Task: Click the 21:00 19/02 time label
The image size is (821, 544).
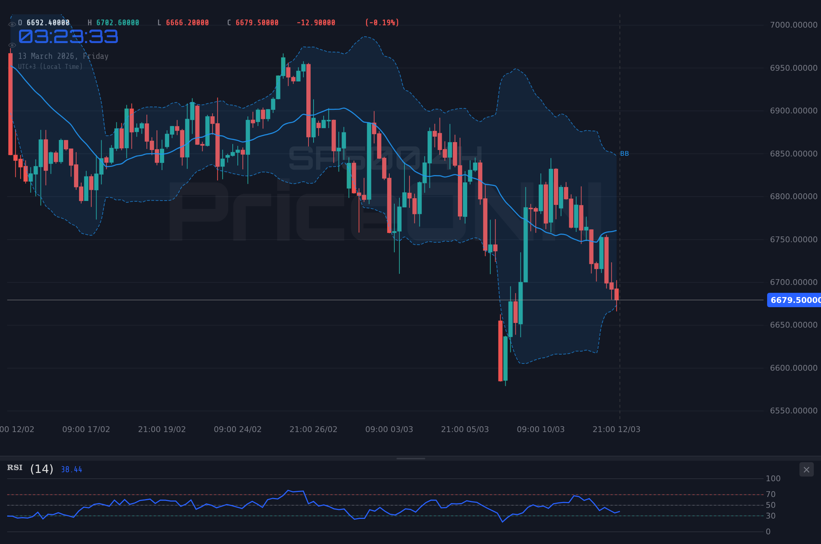Action: pos(162,430)
